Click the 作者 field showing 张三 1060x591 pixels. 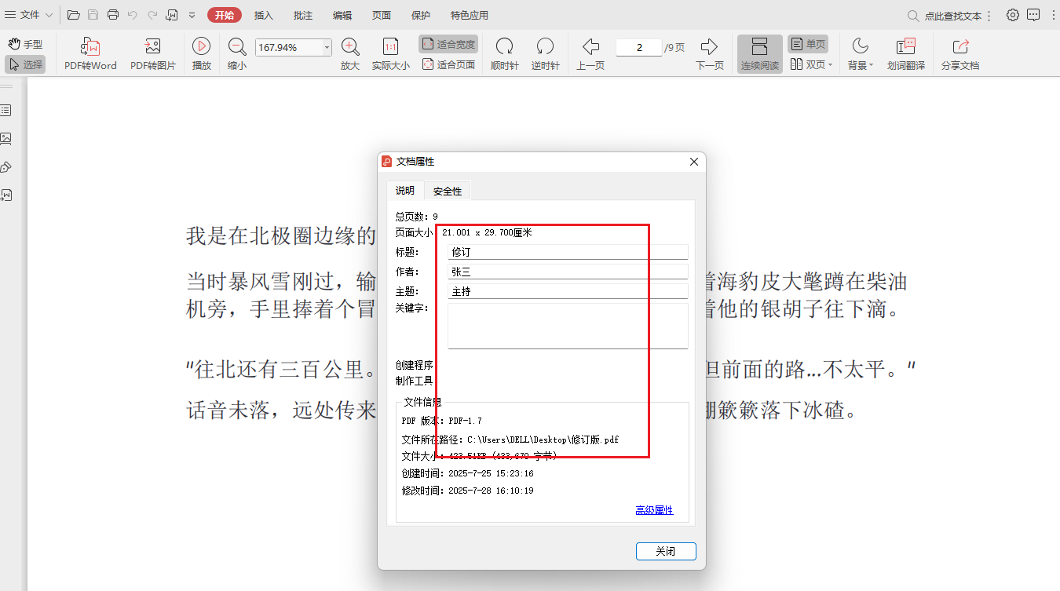tap(568, 271)
